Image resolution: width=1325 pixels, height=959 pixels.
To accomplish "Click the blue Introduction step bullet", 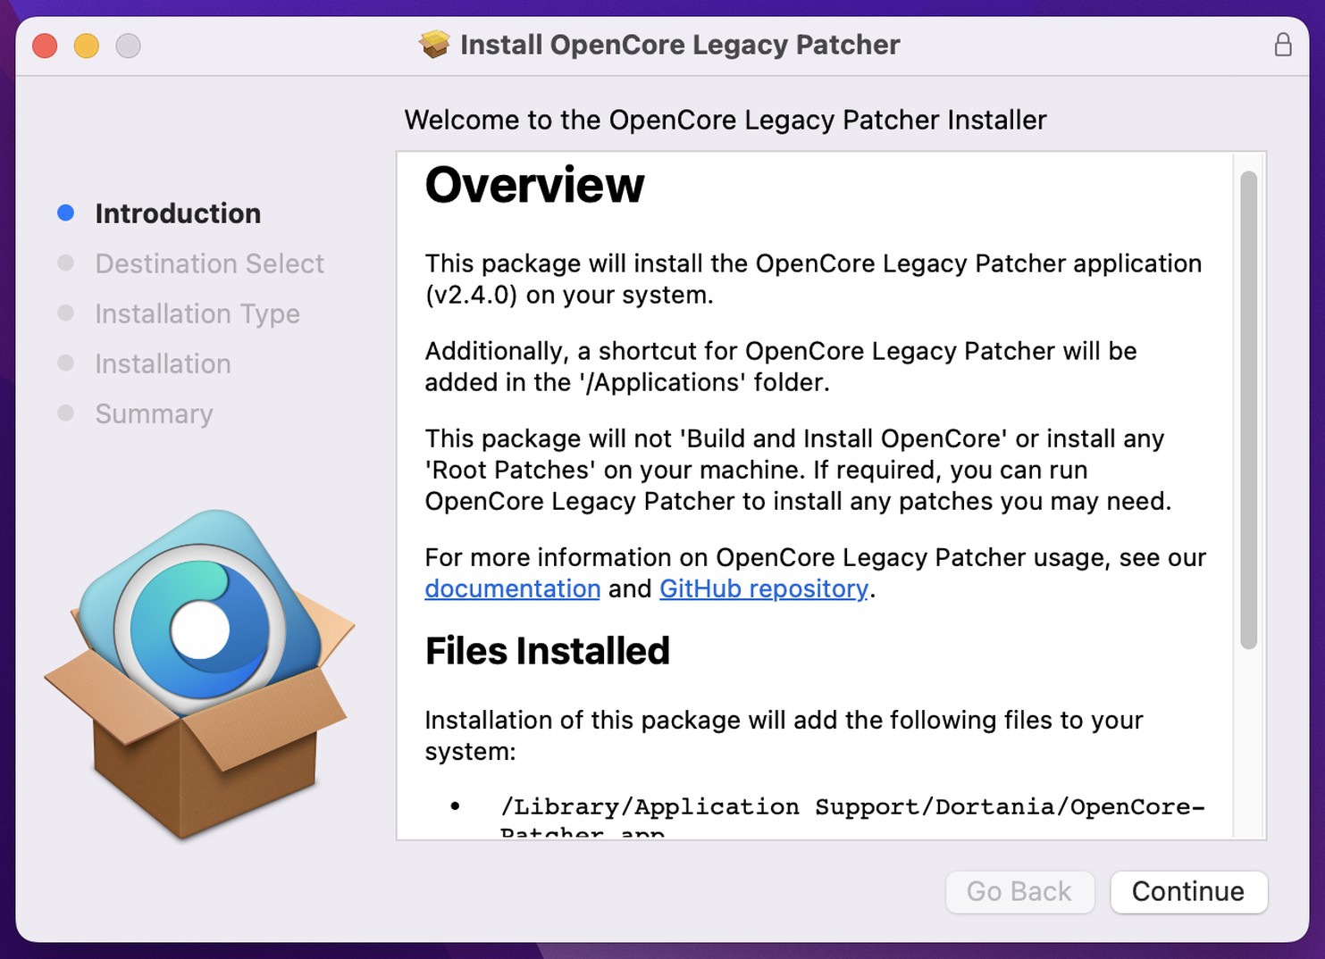I will coord(65,213).
